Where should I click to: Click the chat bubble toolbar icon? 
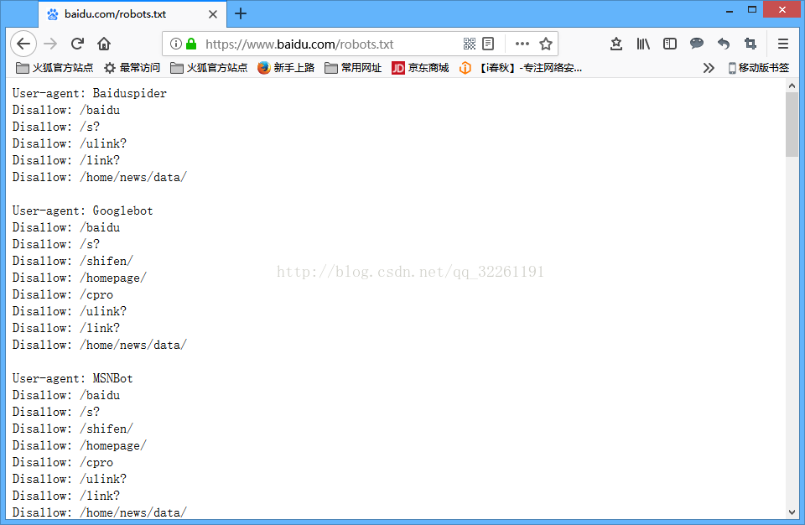(697, 44)
